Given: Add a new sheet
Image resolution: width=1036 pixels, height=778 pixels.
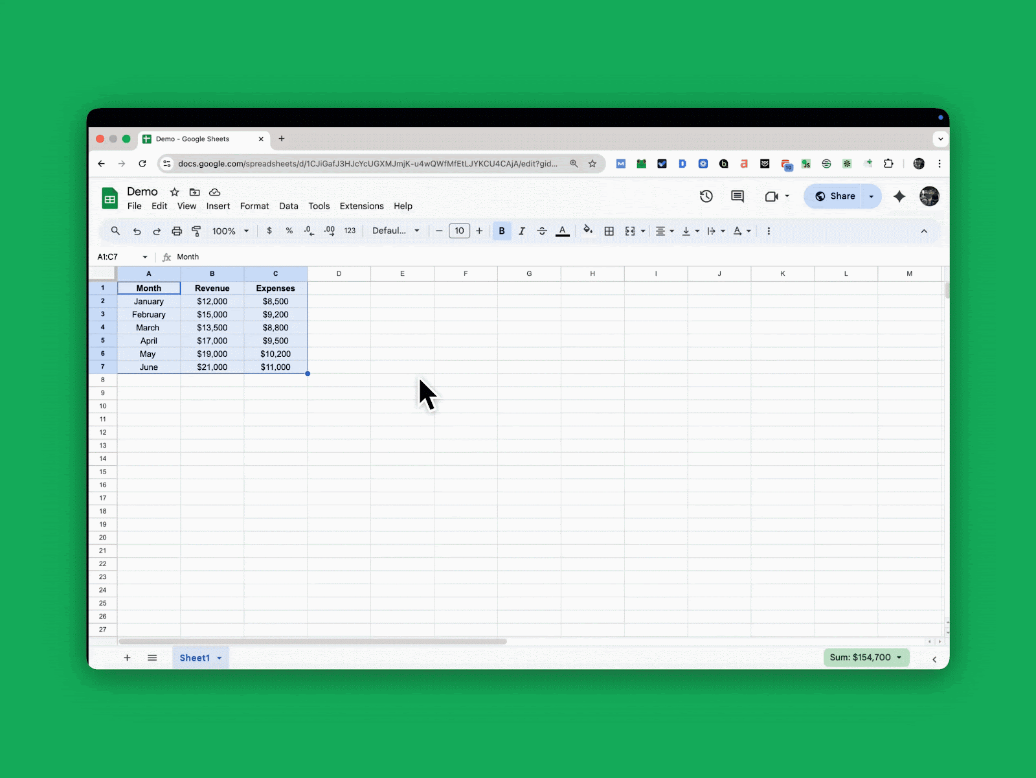Looking at the screenshot, I should pyautogui.click(x=127, y=658).
